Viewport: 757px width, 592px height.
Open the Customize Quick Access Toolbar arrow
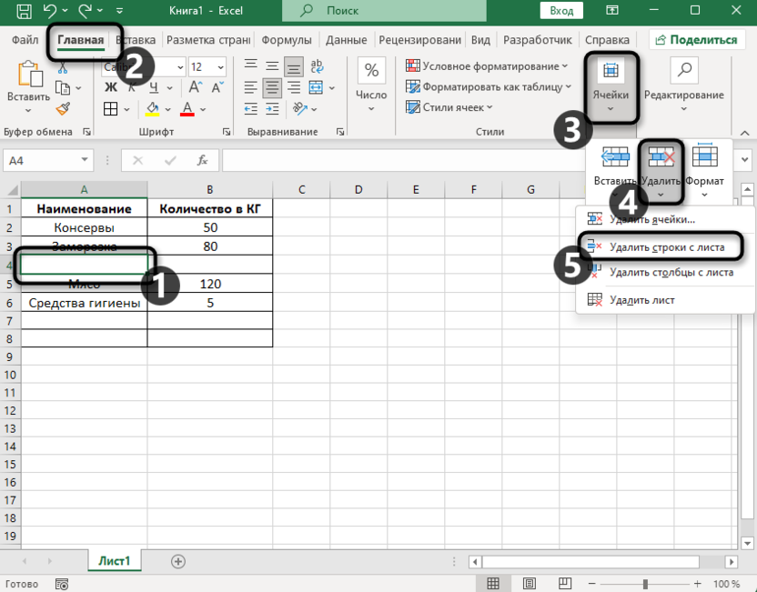(x=120, y=11)
